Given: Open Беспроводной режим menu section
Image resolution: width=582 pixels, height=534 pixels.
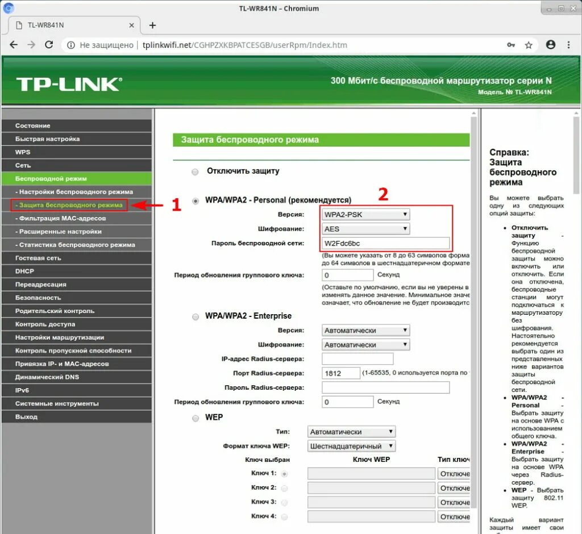Looking at the screenshot, I should (77, 178).
